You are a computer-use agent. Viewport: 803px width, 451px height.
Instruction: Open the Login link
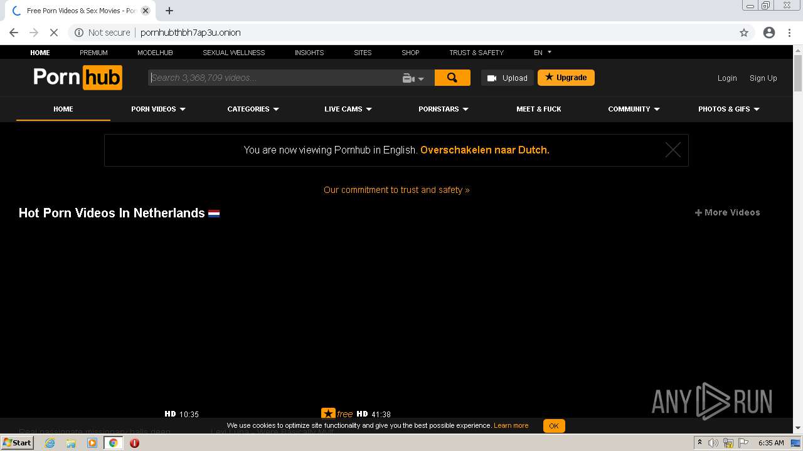[x=727, y=78]
